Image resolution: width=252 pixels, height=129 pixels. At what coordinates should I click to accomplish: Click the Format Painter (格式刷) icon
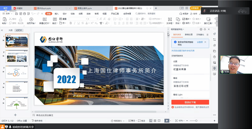pos(20,19)
